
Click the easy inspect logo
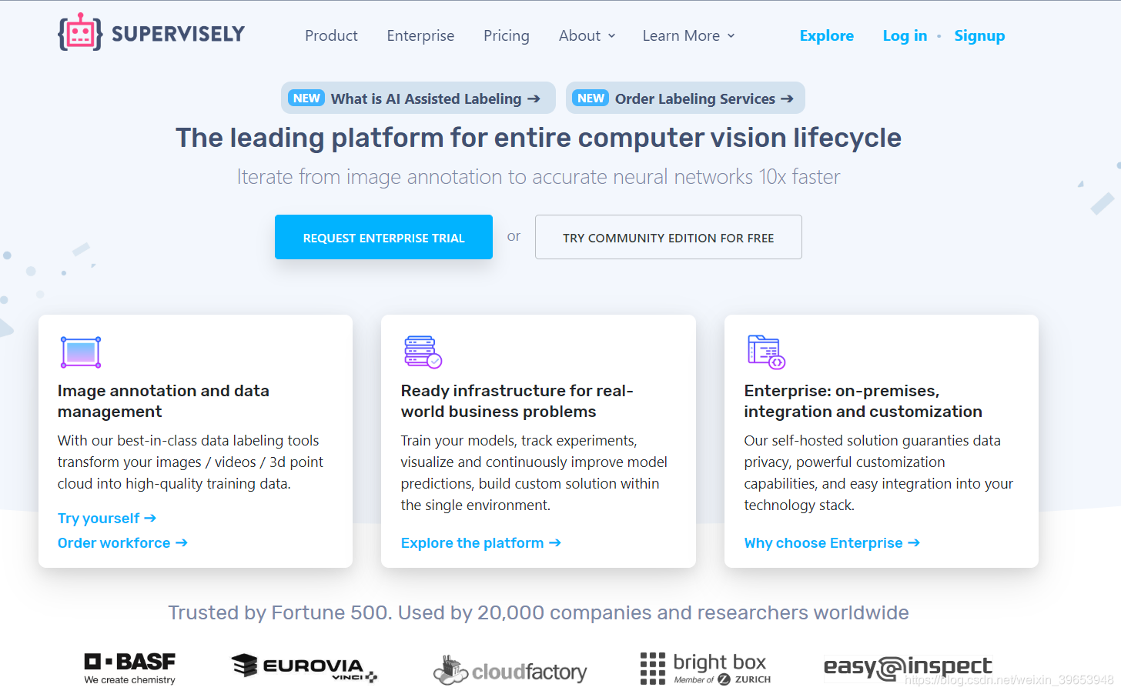click(908, 667)
